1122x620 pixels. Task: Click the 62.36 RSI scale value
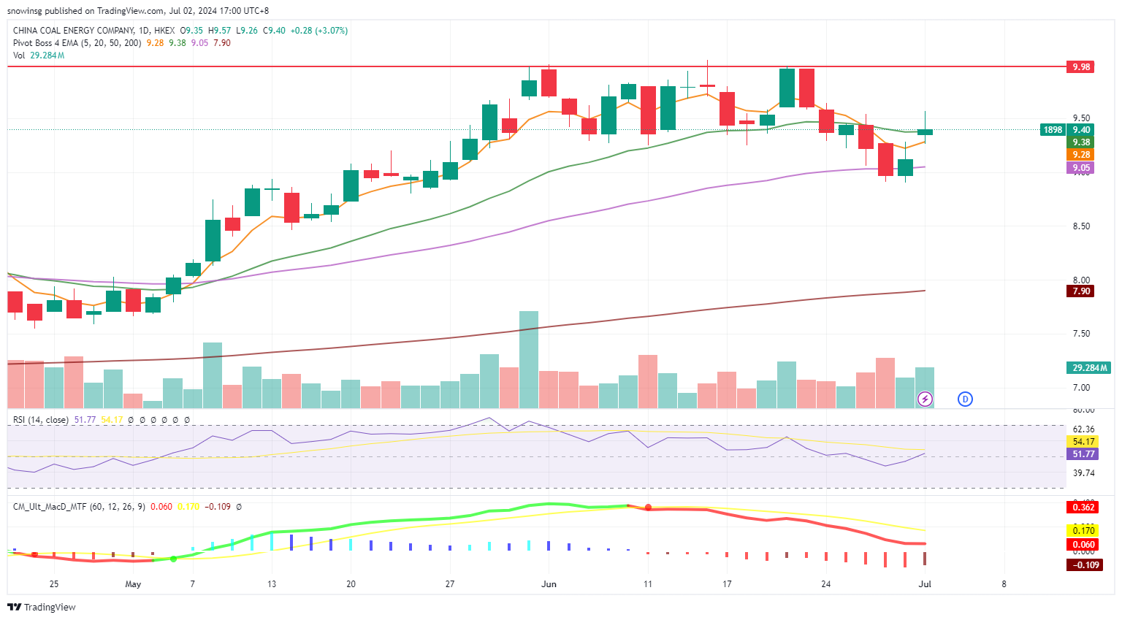(x=1083, y=429)
